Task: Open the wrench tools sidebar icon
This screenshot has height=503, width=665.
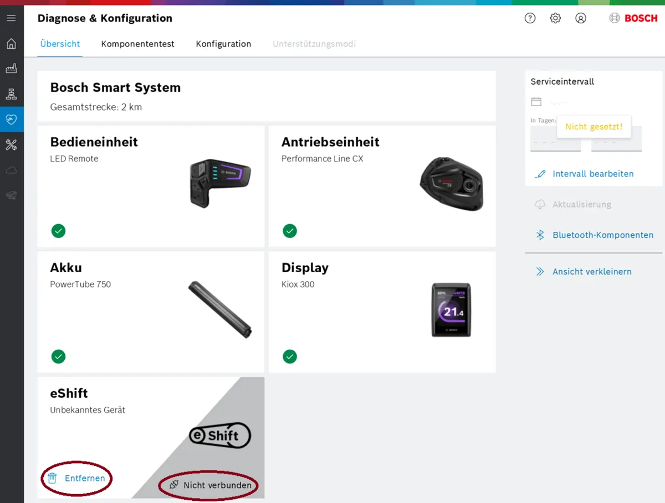Action: tap(11, 145)
